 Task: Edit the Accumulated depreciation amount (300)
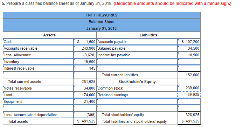tap(85, 115)
